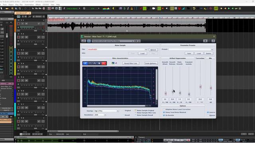Arm record on track 2

tap(19, 37)
